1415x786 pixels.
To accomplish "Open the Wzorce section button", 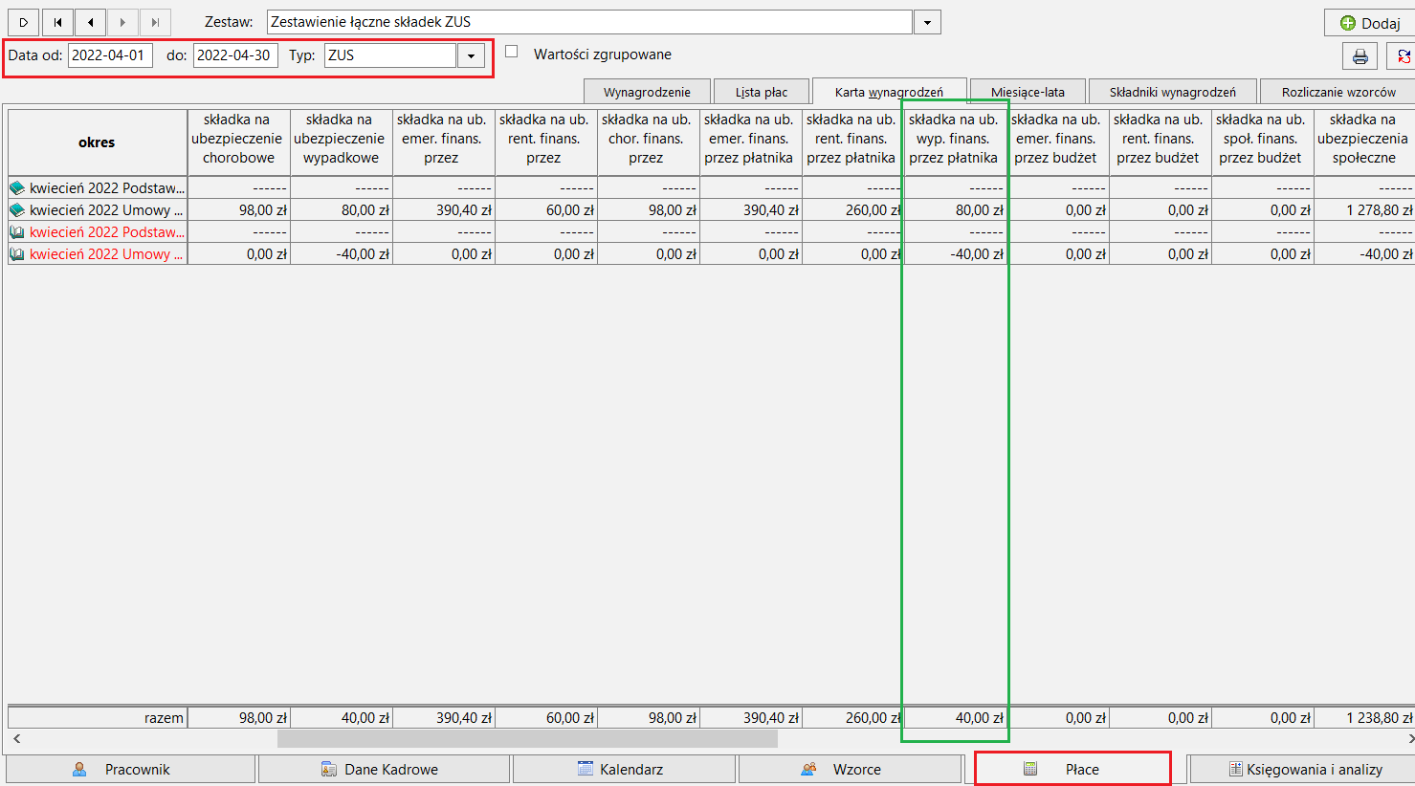I will [850, 769].
